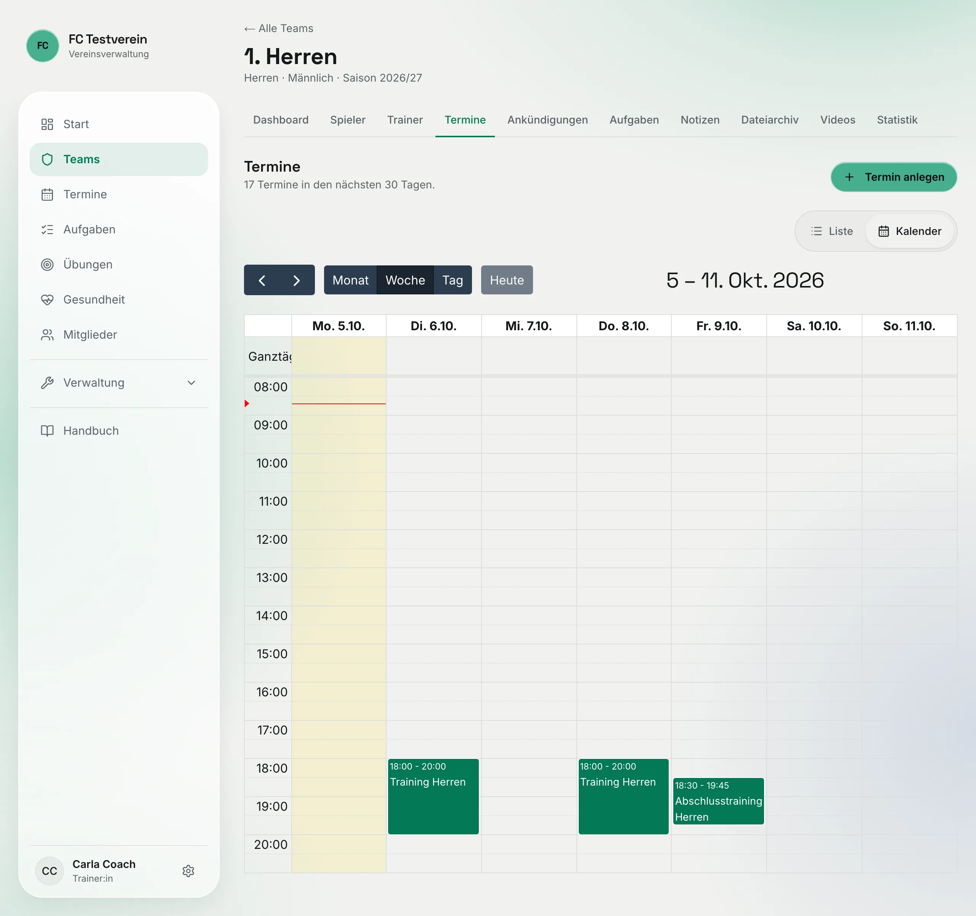Open the Statistik tab

click(897, 120)
